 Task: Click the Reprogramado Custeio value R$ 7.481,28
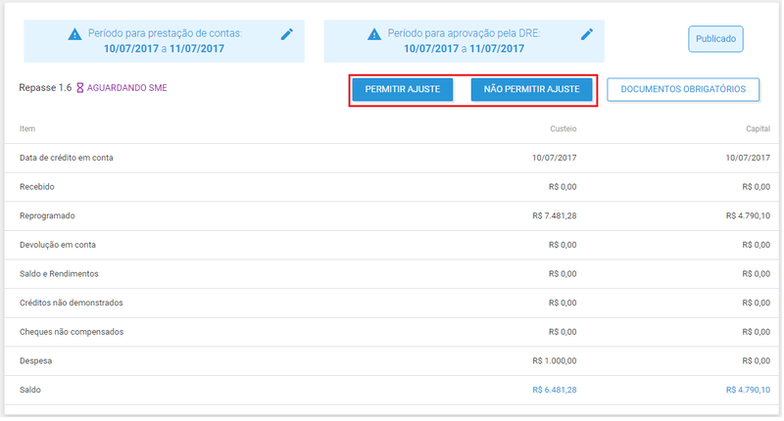click(x=555, y=215)
